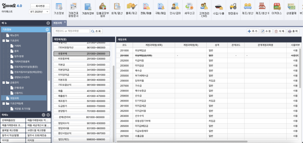Image resolution: width=303 pixels, height=143 pixels.
Task: Click the 삭제 delete button
Action: [280, 31]
